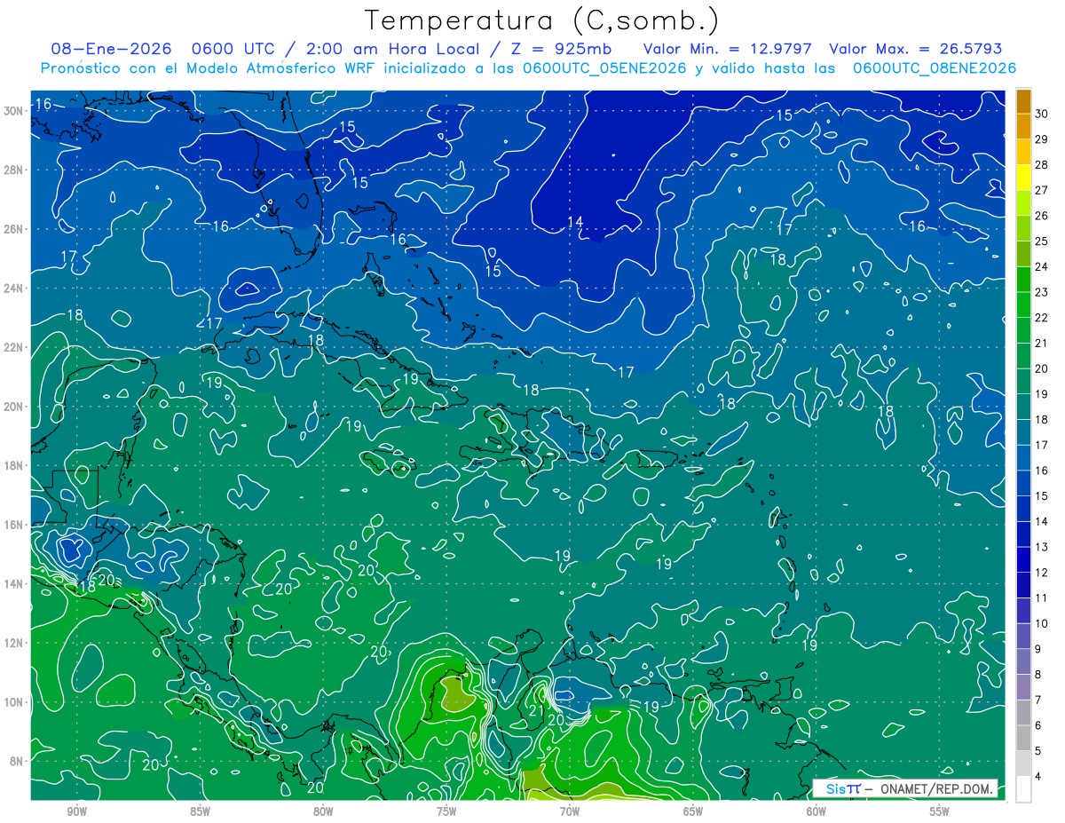Click the 55W longitude axis label
The image size is (1065, 823).
pos(940,811)
